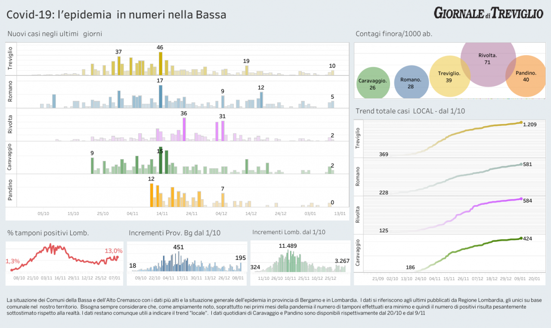The image size is (551, 328).
Task: Click Treviglio trend endpoint at 1.209
Action: click(x=521, y=123)
